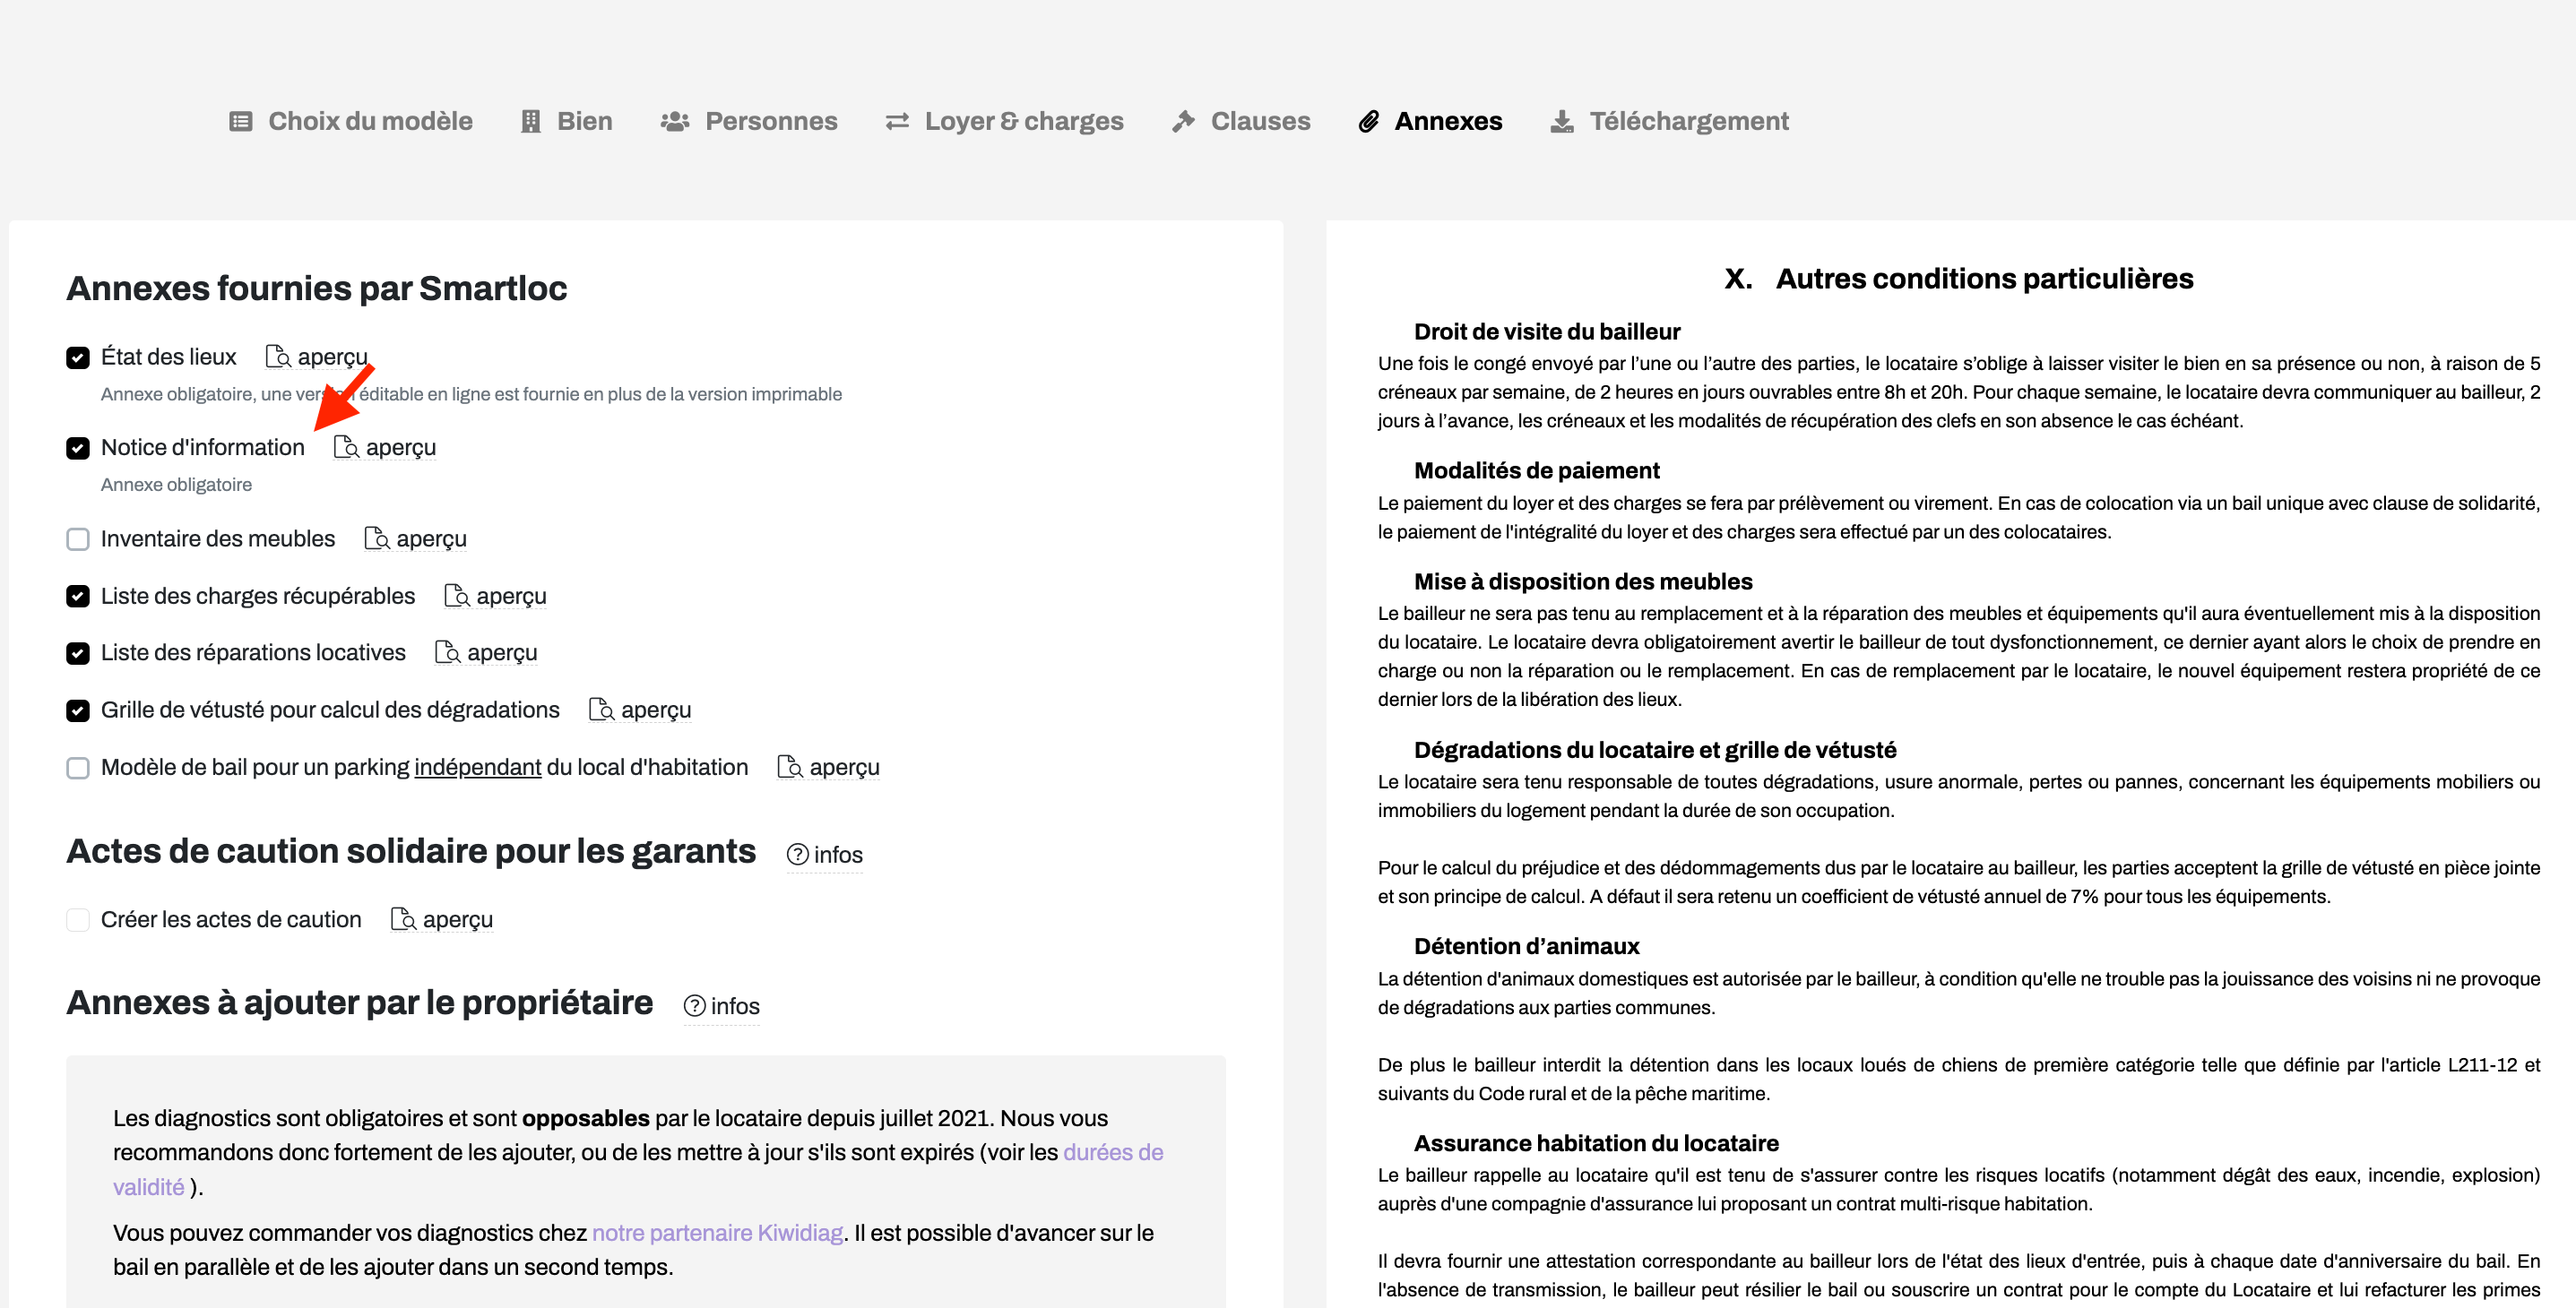The width and height of the screenshot is (2576, 1308).
Task: Click the preview icon for Modèle de bail parking
Action: point(790,766)
